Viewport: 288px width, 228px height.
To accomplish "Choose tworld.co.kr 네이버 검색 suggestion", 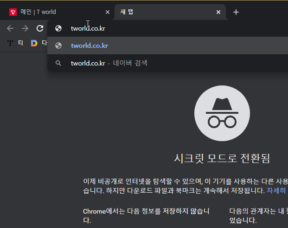I will (x=167, y=63).
